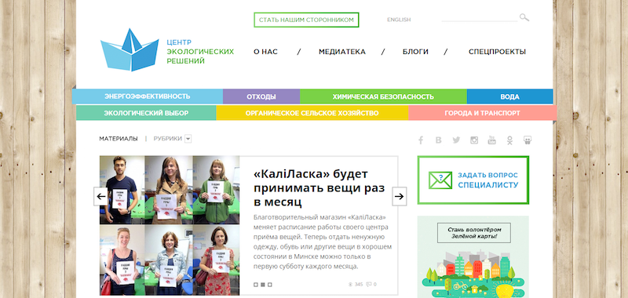This screenshot has height=298, width=628.
Task: Open the SlideShare social icon
Action: (x=528, y=140)
